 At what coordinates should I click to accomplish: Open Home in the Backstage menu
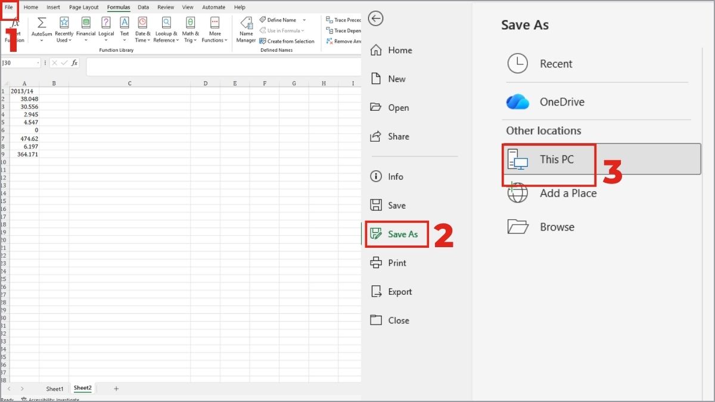click(x=391, y=50)
